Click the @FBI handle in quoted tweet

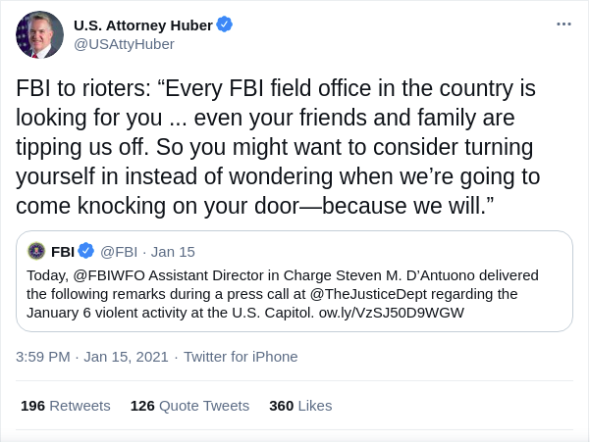(119, 251)
